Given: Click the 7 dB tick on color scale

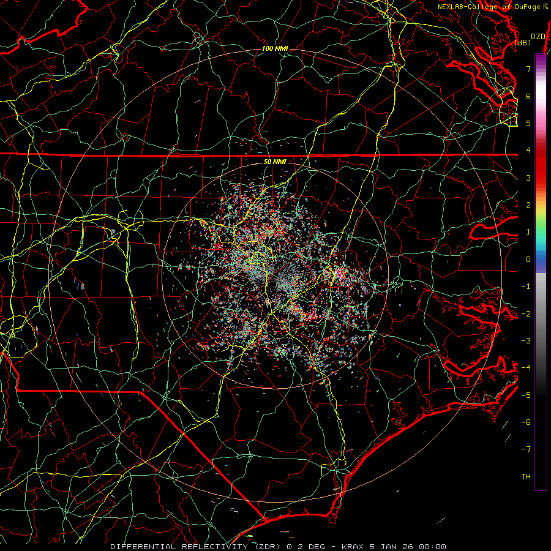Looking at the screenshot, I should pos(528,69).
